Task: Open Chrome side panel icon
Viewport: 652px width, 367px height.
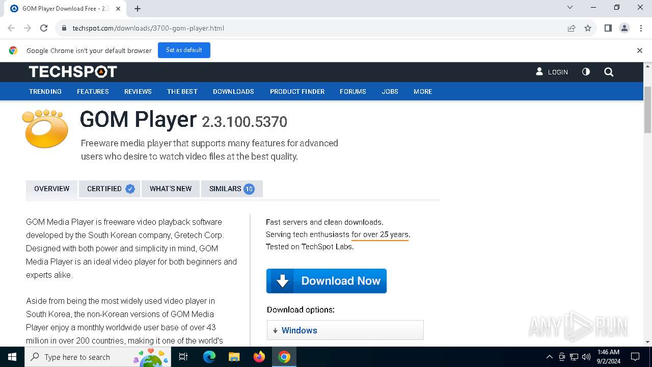Action: tap(608, 28)
